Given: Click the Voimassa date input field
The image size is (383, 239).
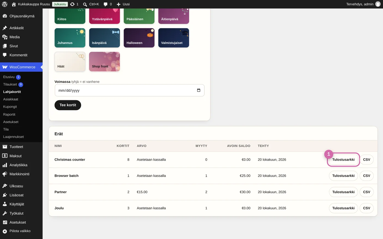Looking at the screenshot, I should (x=129, y=90).
